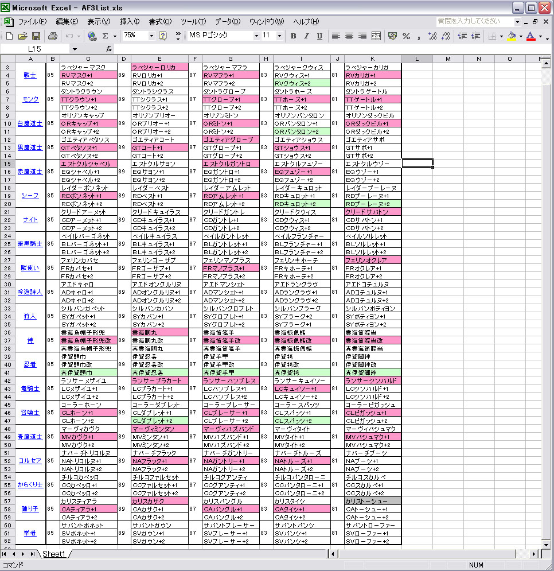Open the データ(D) menu

click(228, 21)
